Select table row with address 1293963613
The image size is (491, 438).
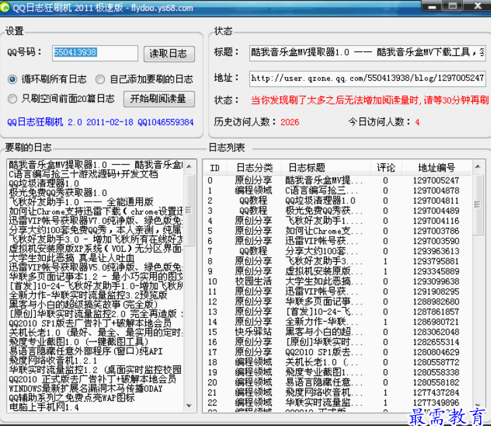(338, 251)
